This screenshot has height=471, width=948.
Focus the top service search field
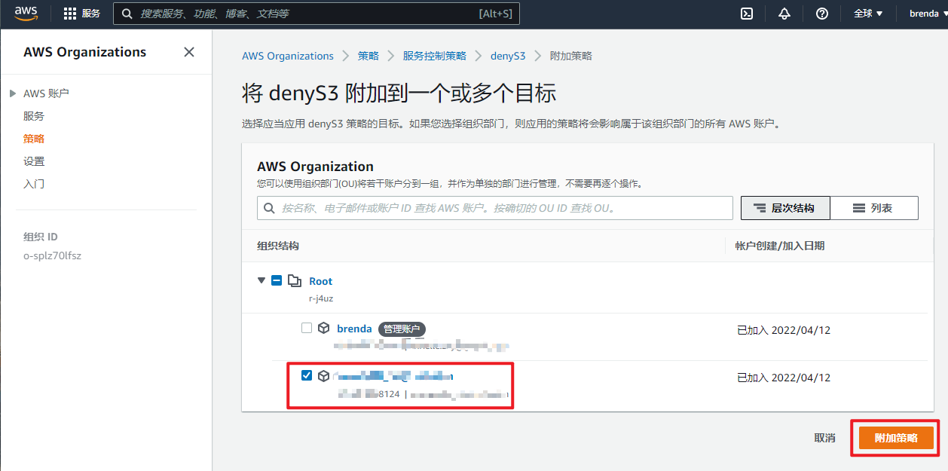(317, 14)
